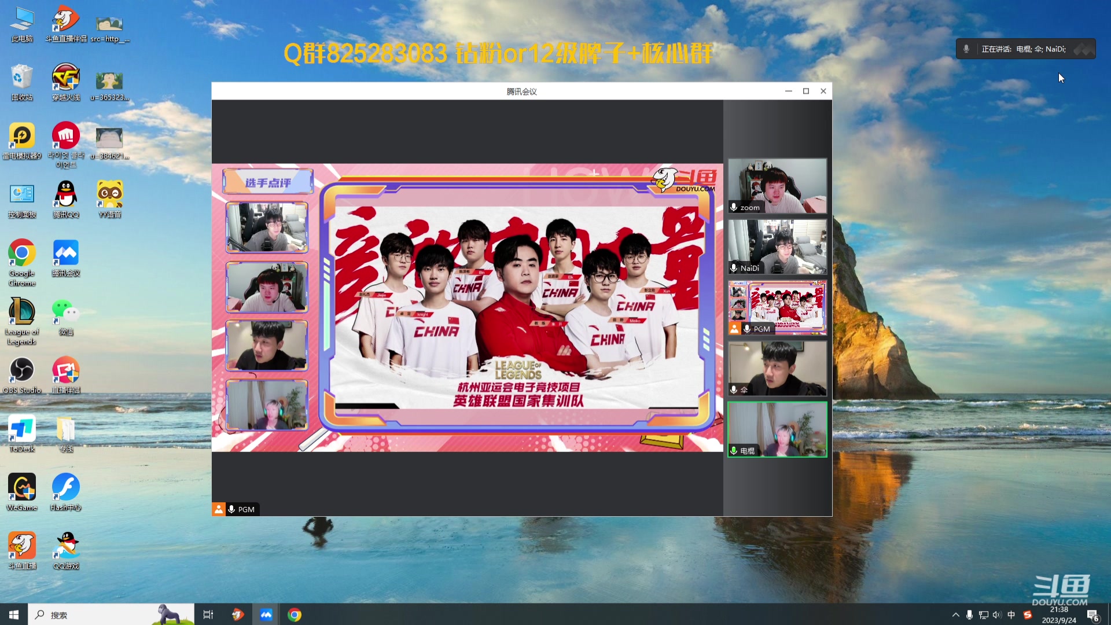Click microphone icon on 电棍 tile
This screenshot has width=1111, height=625.
(734, 451)
